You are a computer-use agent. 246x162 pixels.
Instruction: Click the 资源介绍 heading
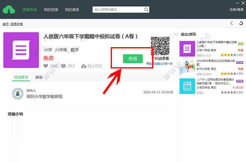pos(16,114)
